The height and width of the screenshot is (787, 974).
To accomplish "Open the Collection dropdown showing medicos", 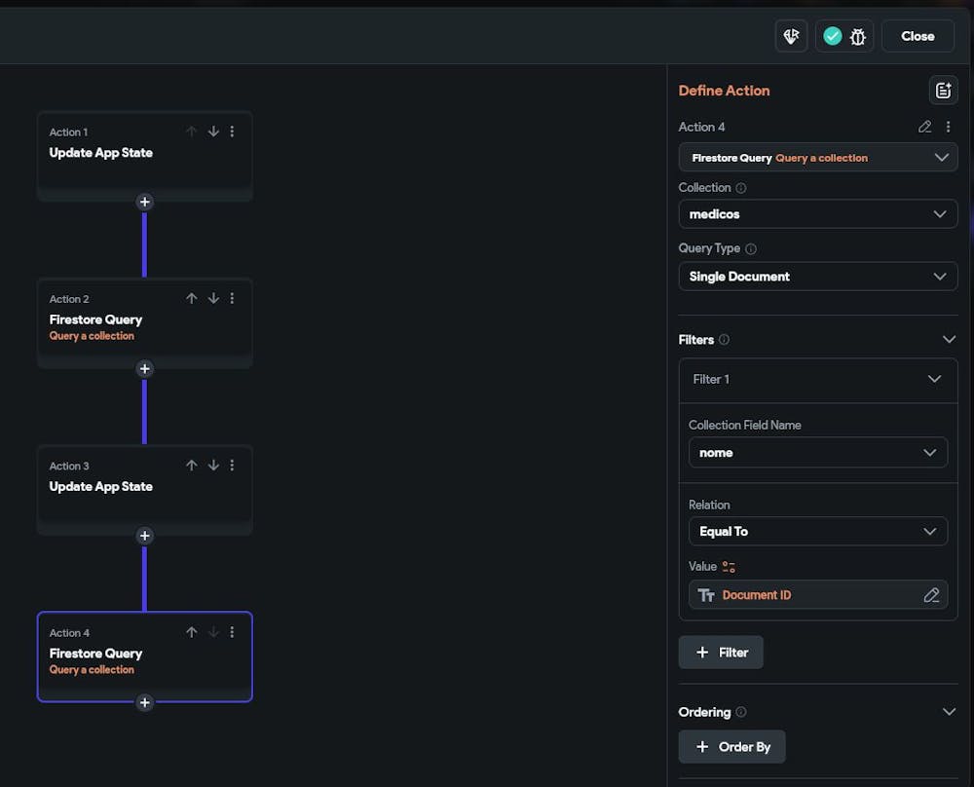I will (x=817, y=214).
